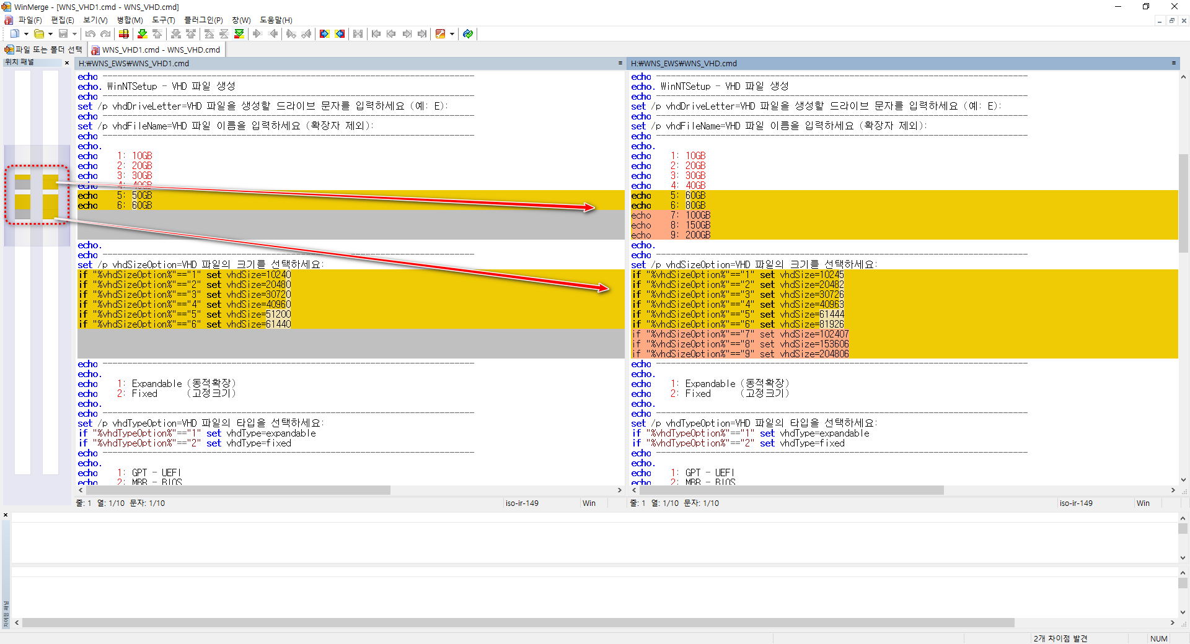Click right file path H:\WNS_EWS\WNS_VHD.cmd header
This screenshot has width=1190, height=644.
[684, 63]
